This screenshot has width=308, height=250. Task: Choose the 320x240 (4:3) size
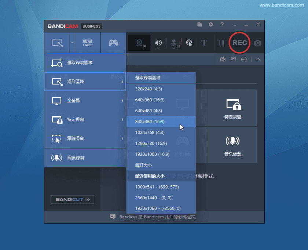pos(161,89)
